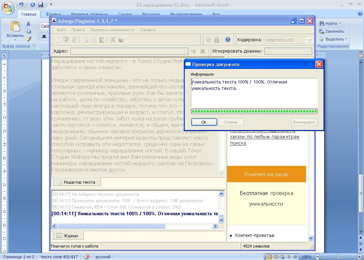The height and width of the screenshot is (260, 364).
Task: Click the HTML cleanup toolbar icon
Action: (66, 40)
